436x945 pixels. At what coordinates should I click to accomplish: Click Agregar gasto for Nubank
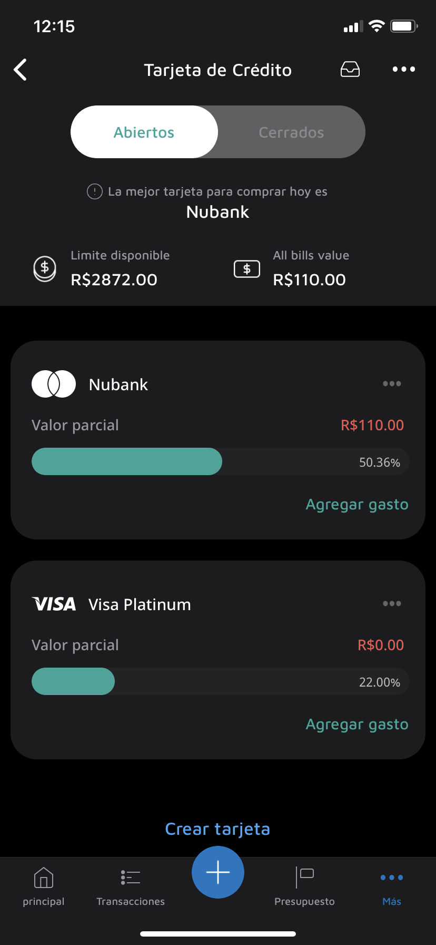point(357,505)
